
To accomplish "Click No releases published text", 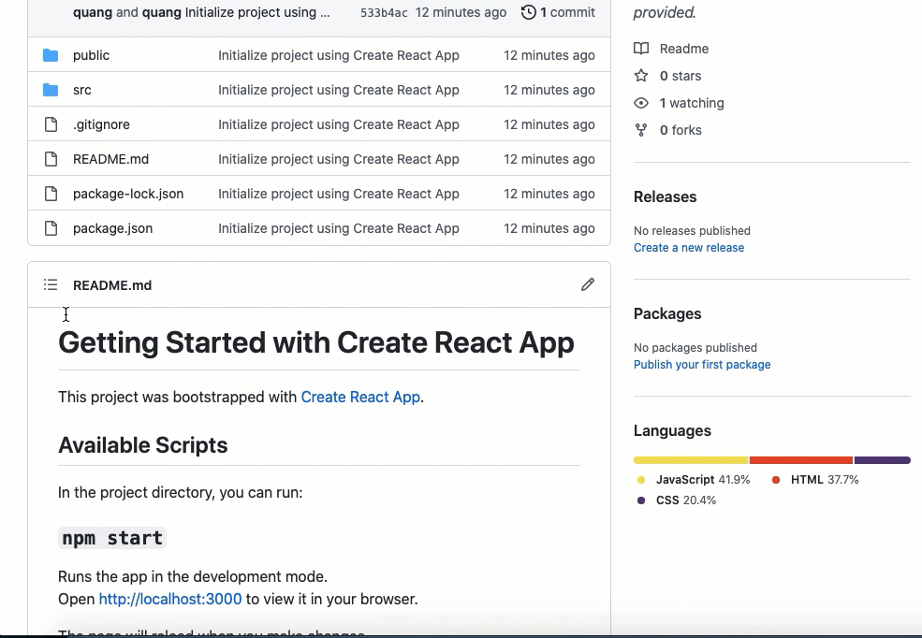I will click(x=692, y=231).
